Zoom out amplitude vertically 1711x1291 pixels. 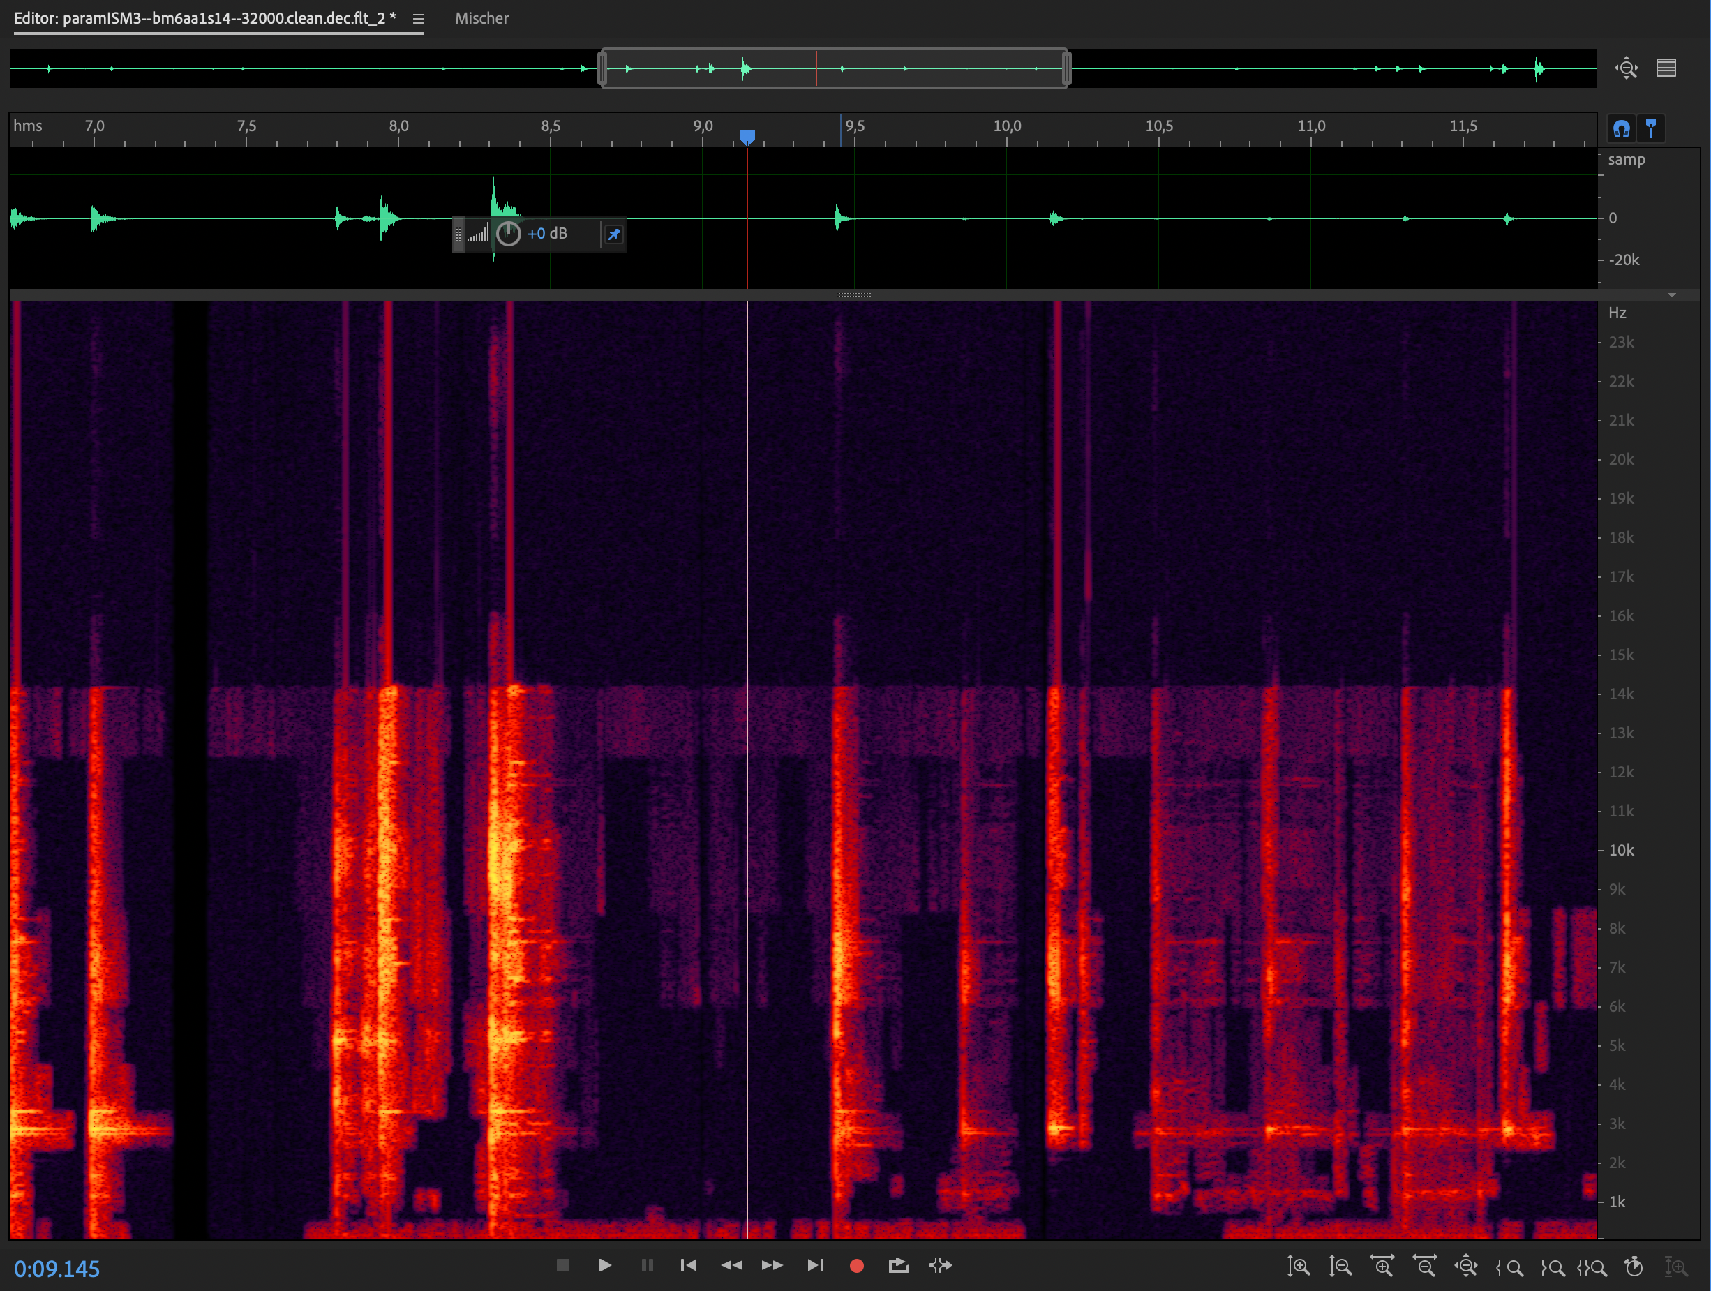(1340, 1267)
